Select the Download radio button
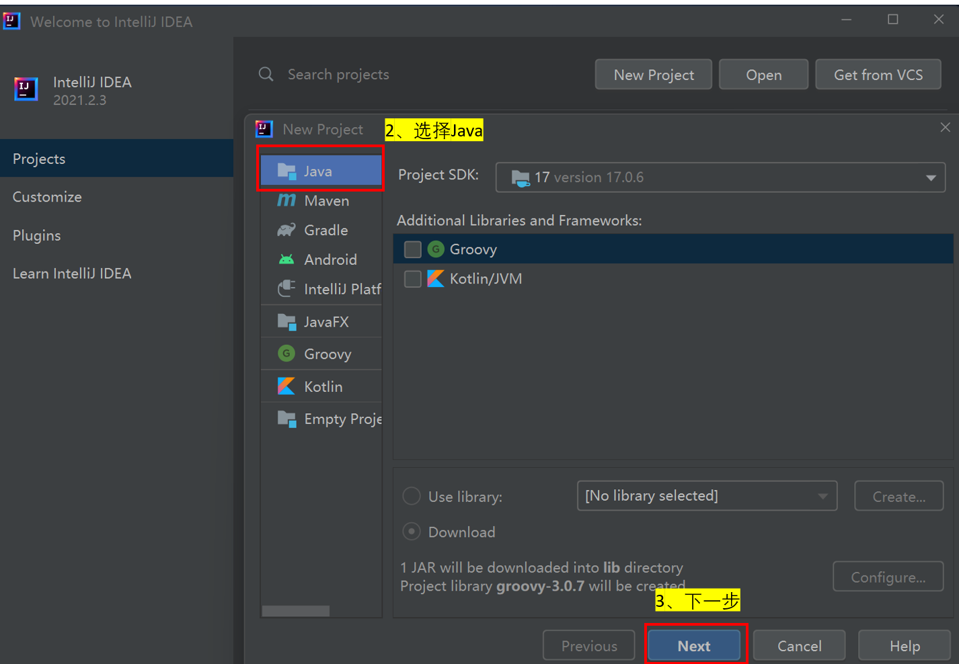The image size is (959, 664). [x=412, y=532]
